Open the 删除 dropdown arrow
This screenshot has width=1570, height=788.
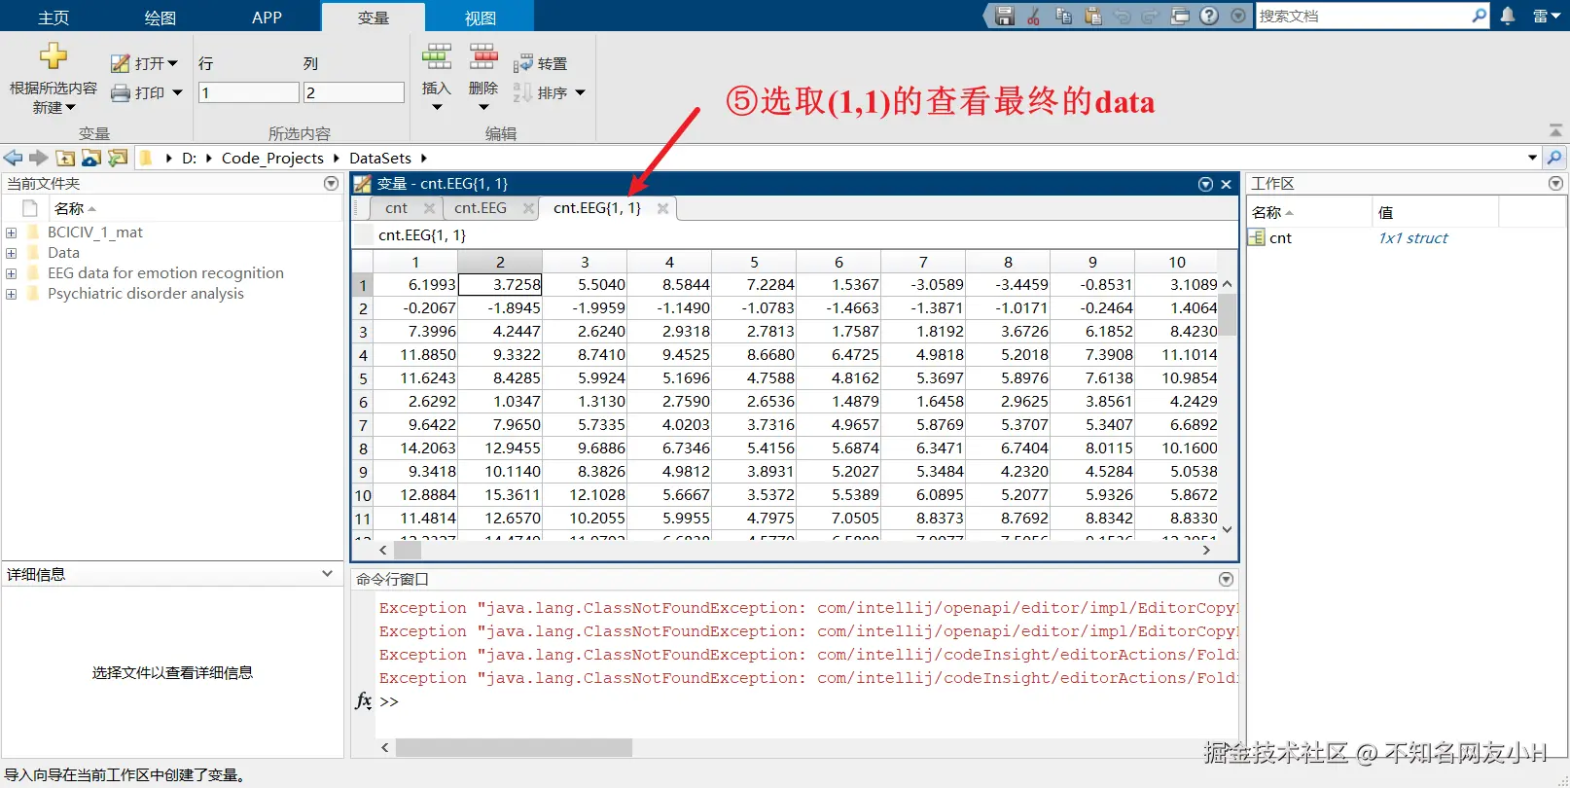point(483,107)
